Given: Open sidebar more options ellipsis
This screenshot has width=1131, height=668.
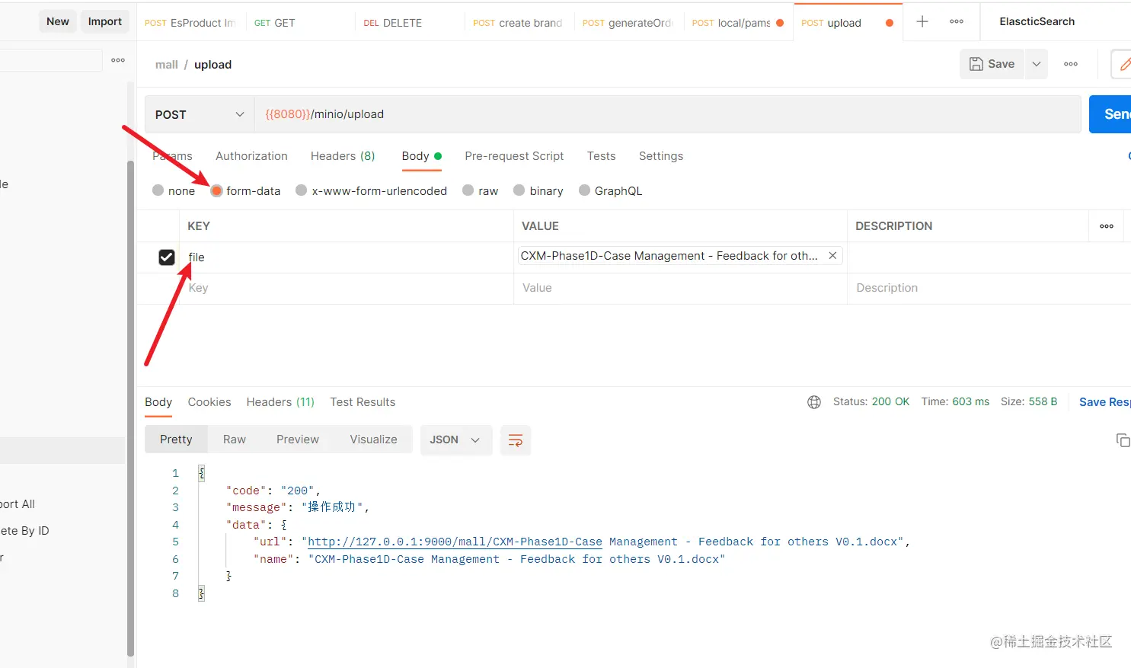Looking at the screenshot, I should (x=118, y=60).
